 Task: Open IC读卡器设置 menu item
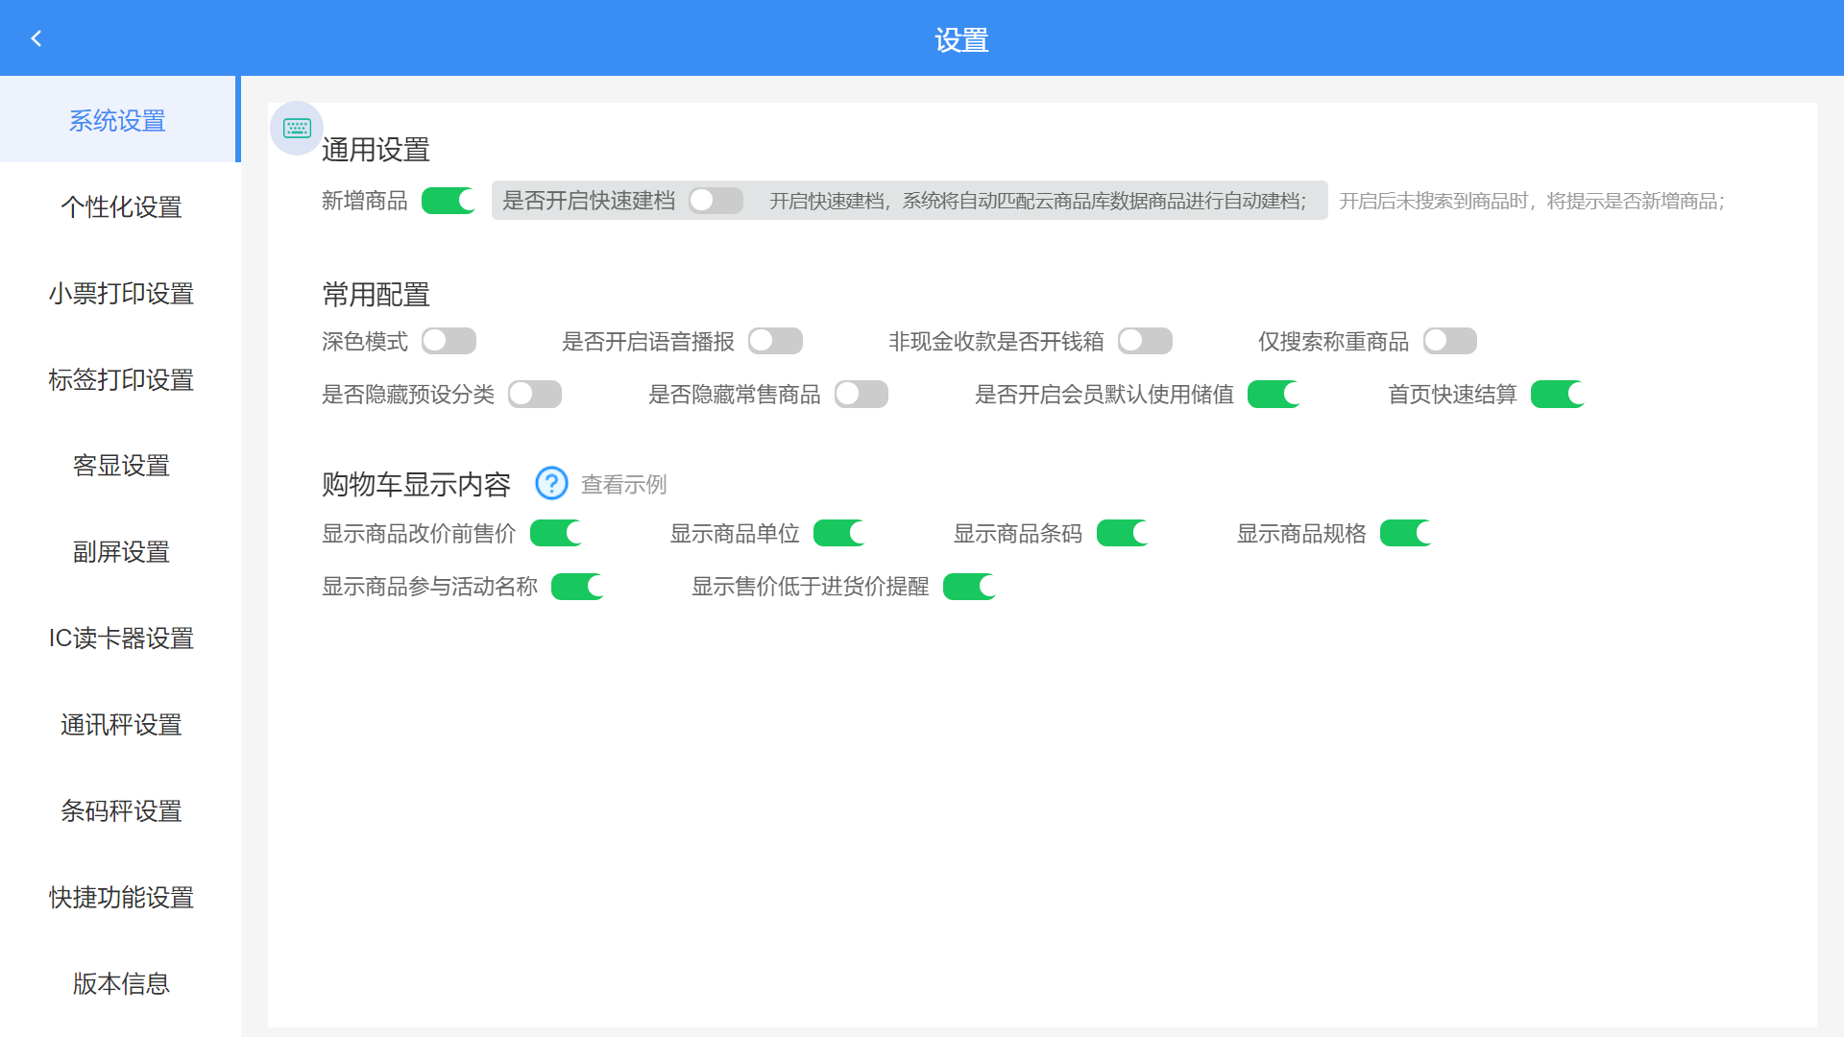tap(121, 639)
